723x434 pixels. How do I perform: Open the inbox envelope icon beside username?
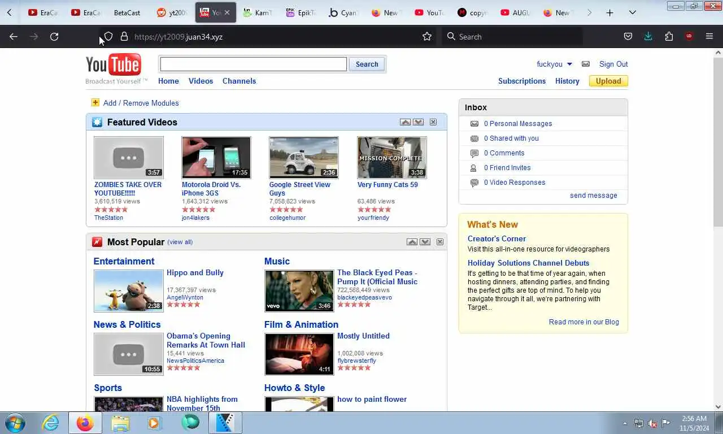586,64
